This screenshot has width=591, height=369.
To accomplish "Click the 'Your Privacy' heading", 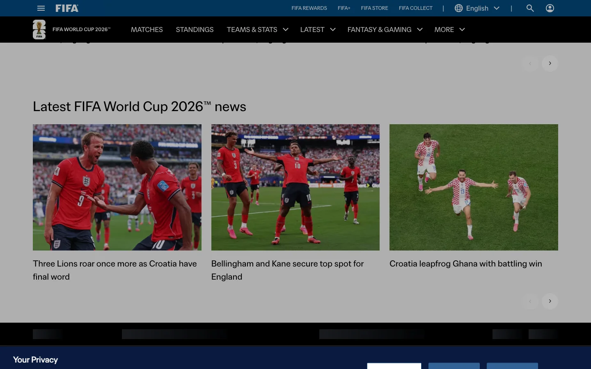I will [x=35, y=360].
